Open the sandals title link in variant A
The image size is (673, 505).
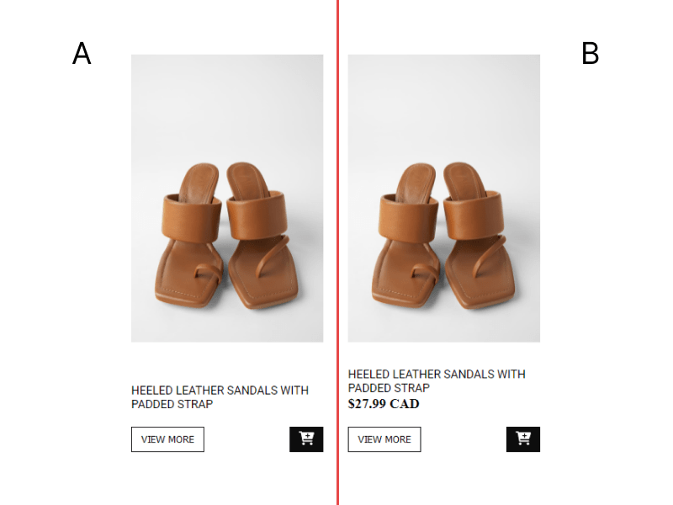click(220, 397)
